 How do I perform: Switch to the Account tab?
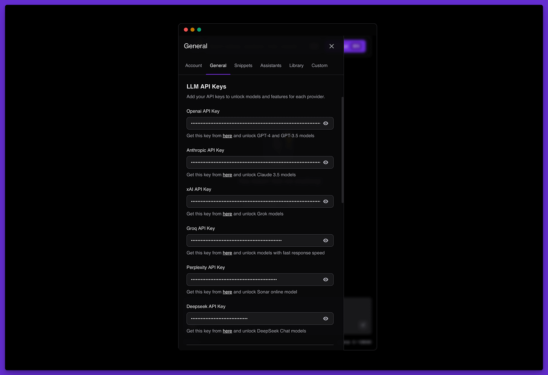[193, 65]
